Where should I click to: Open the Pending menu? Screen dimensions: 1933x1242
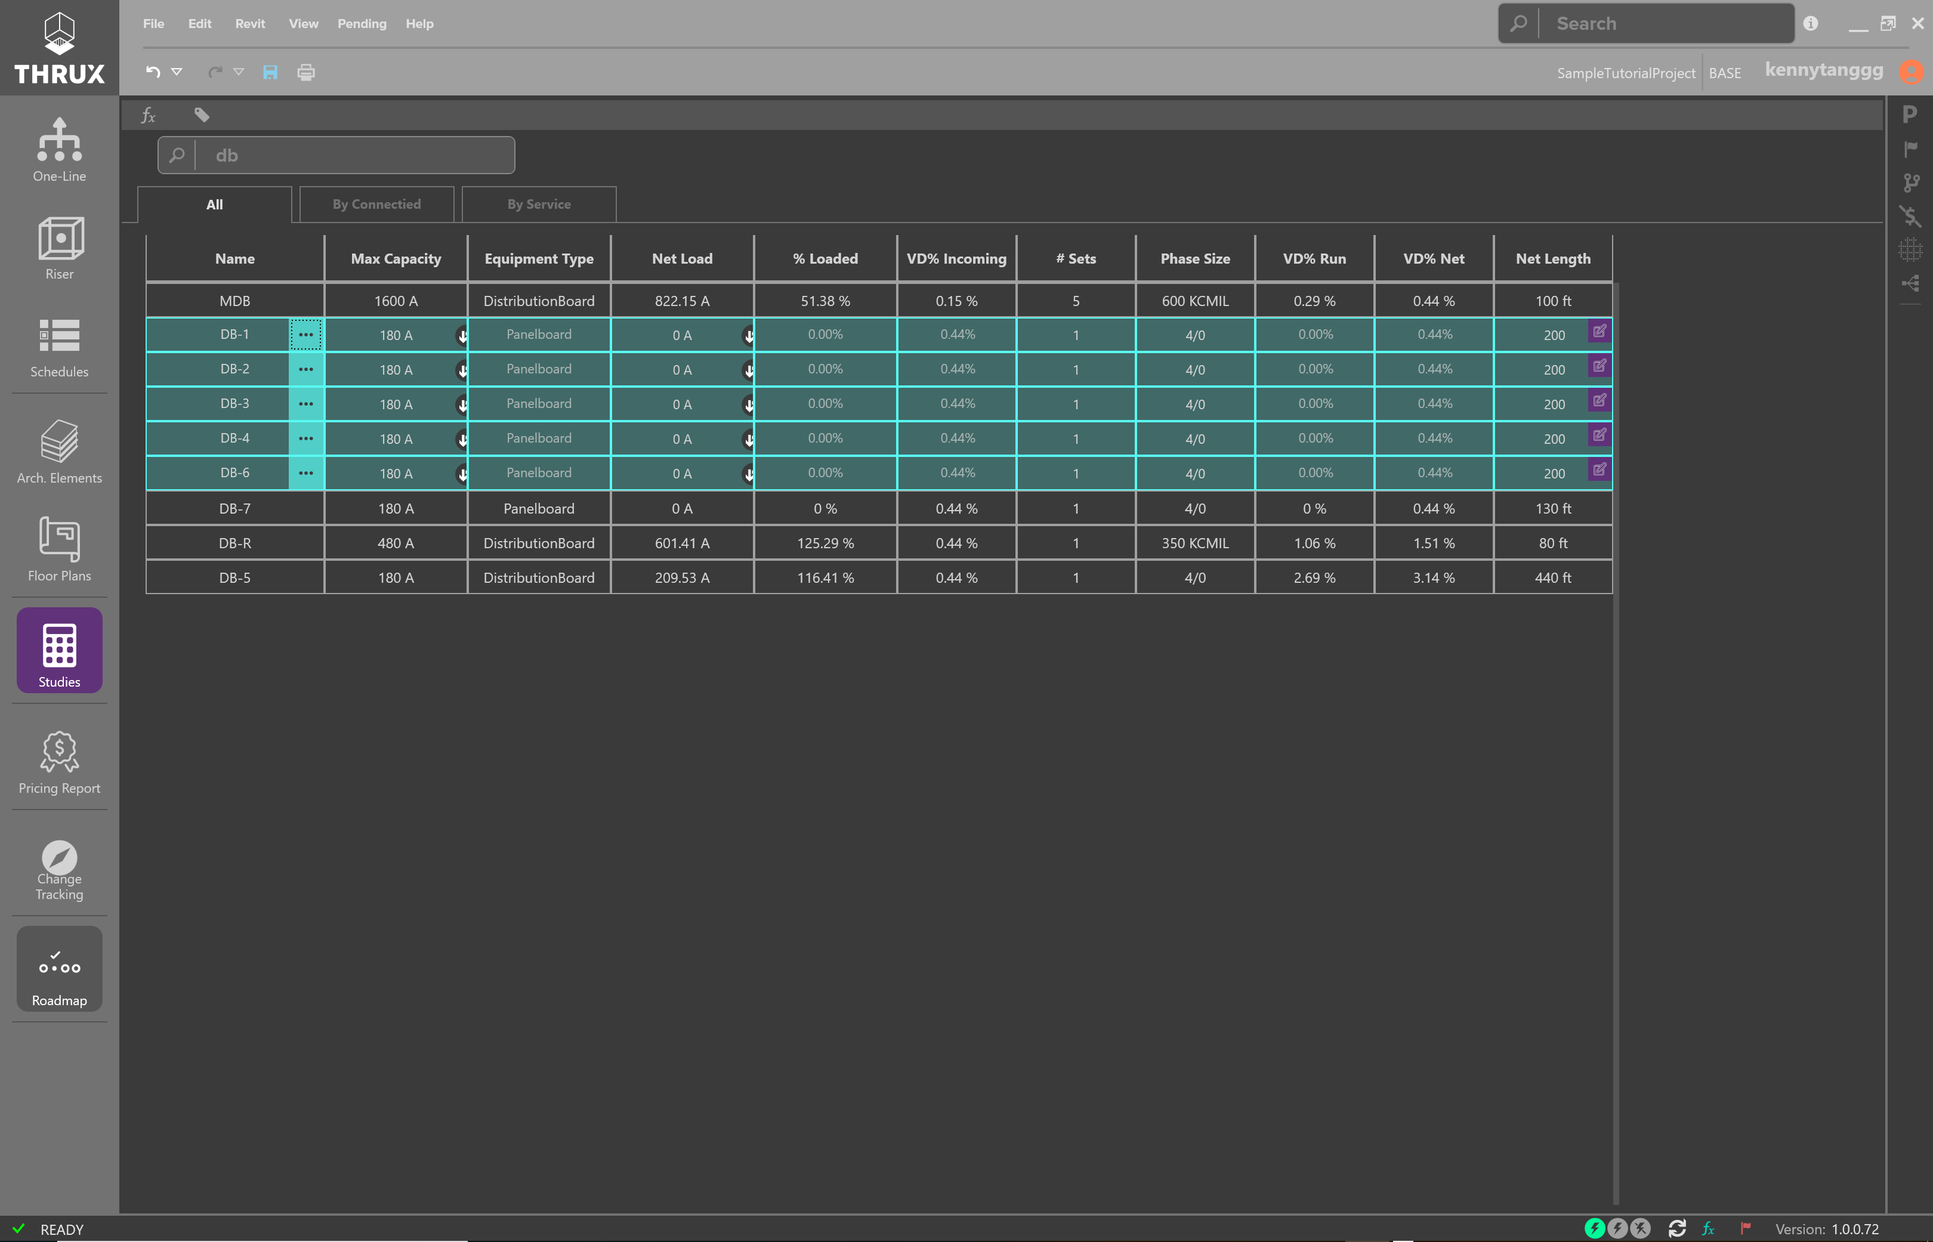(x=362, y=23)
